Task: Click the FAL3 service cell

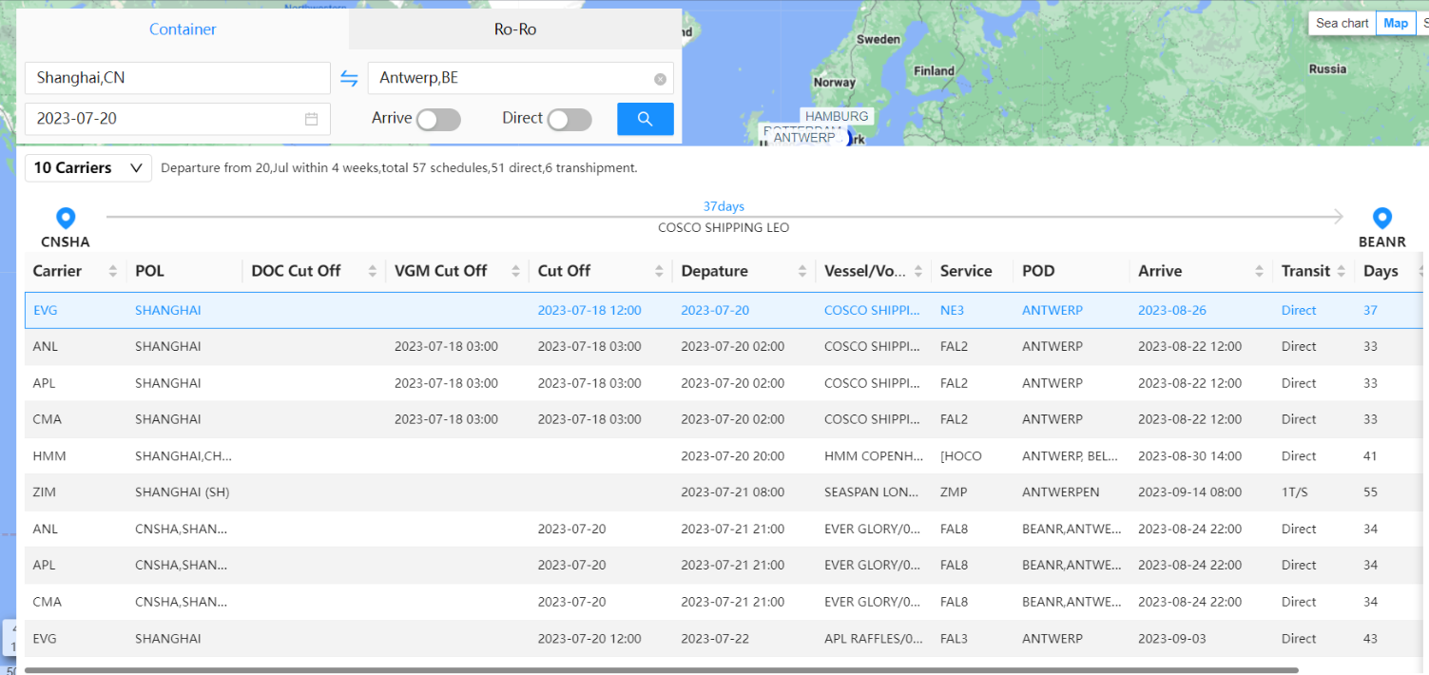Action: 954,639
